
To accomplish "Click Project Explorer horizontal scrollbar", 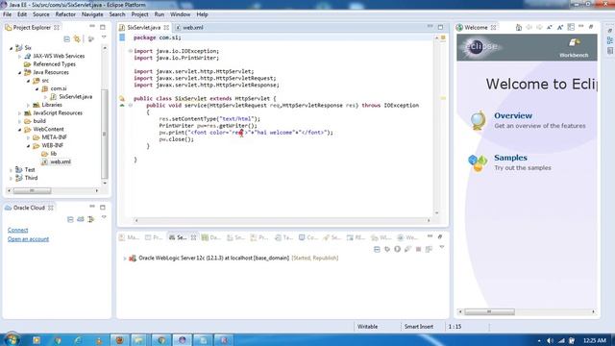I will click(53, 190).
